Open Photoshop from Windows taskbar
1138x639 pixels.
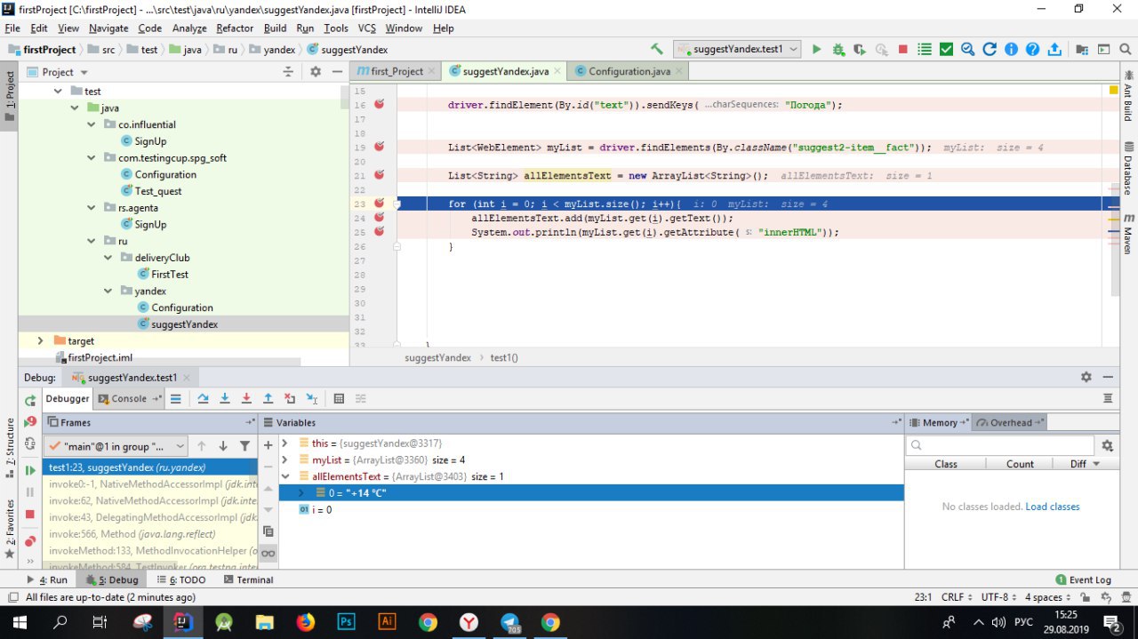(347, 622)
